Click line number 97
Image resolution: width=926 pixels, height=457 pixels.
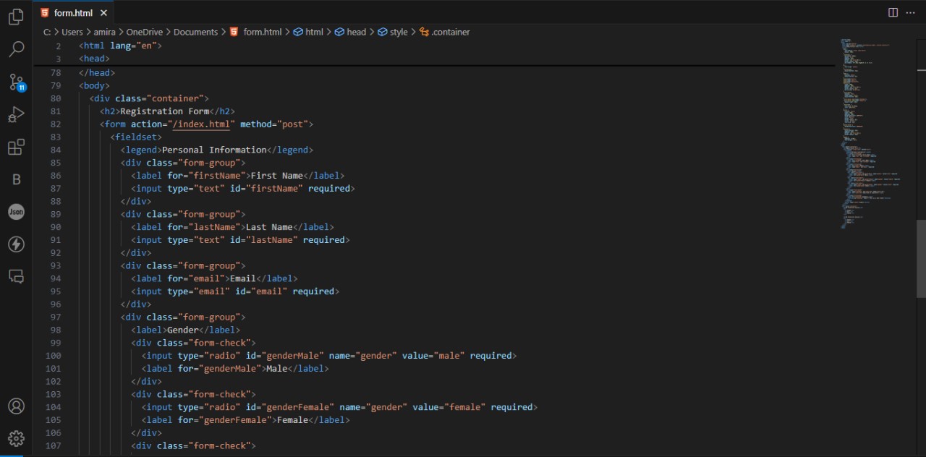coord(56,317)
